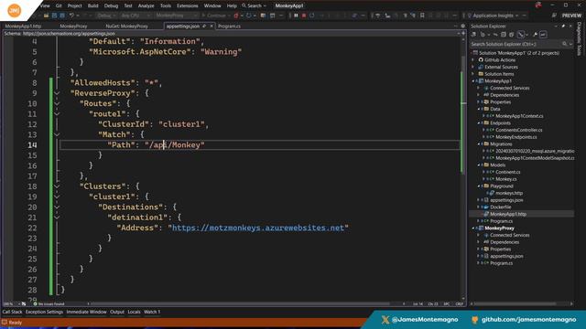Undo the last edit icon

click(71, 16)
